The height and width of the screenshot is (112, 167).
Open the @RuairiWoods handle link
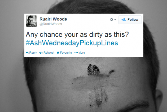click(51, 24)
